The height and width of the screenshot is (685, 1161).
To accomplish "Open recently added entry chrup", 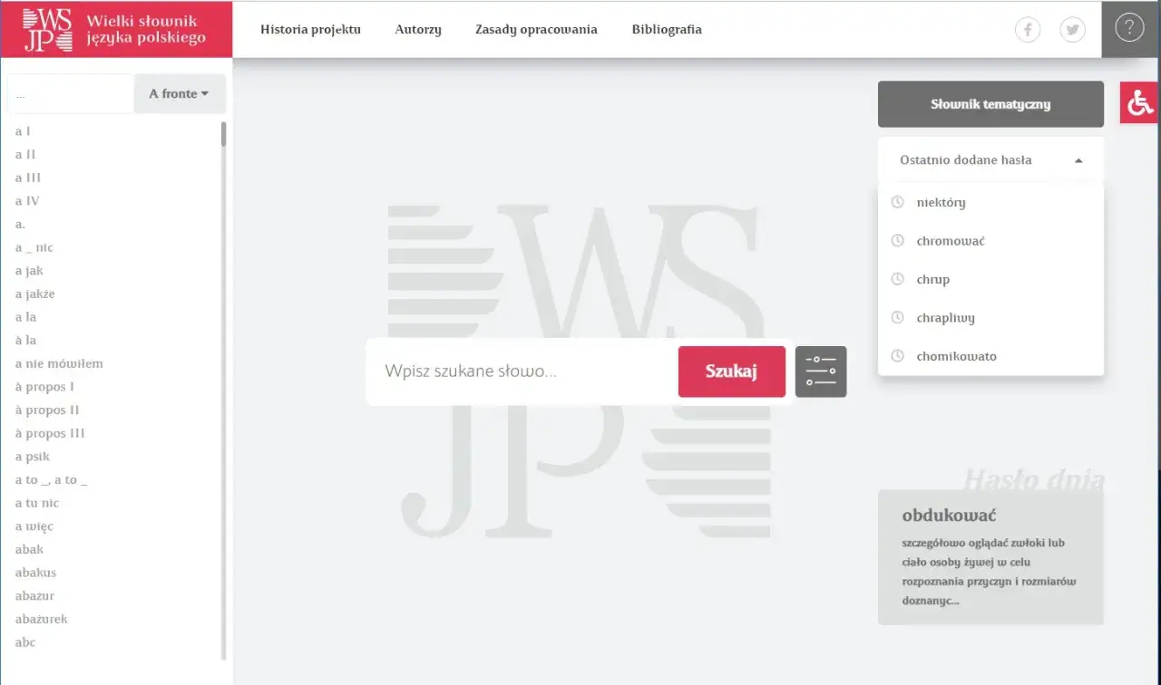I will [x=932, y=279].
